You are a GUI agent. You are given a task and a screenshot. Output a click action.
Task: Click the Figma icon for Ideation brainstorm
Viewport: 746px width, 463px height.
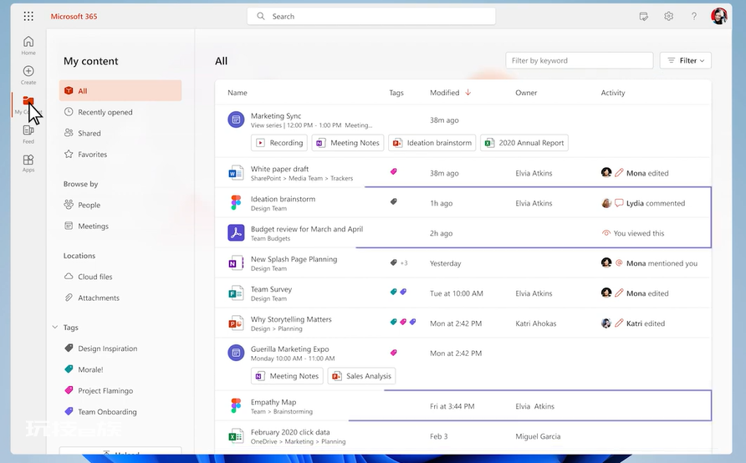pos(236,203)
